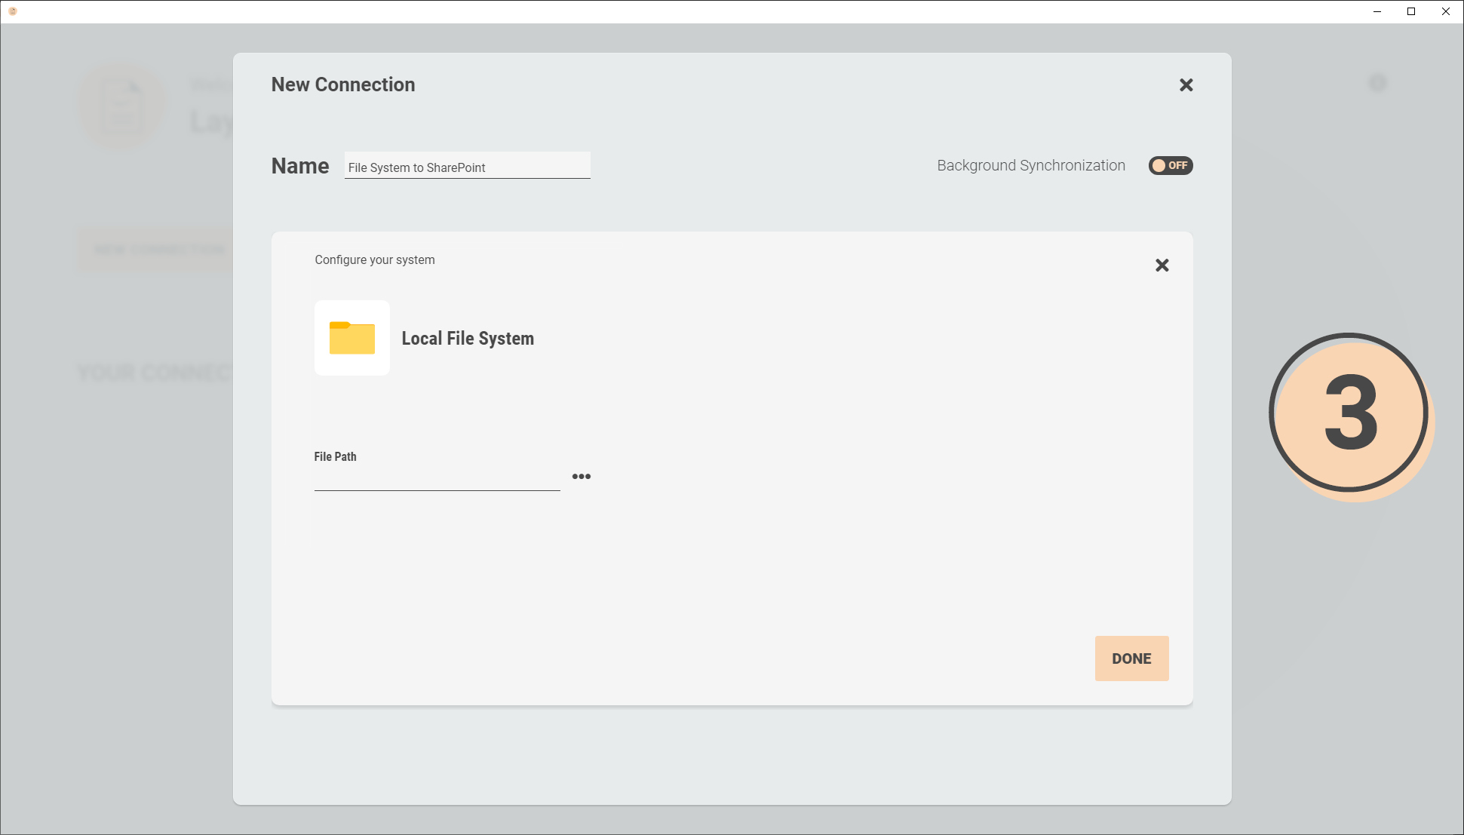Viewport: 1464px width, 835px height.
Task: Open file browser via three-dots icon
Action: [x=581, y=477]
